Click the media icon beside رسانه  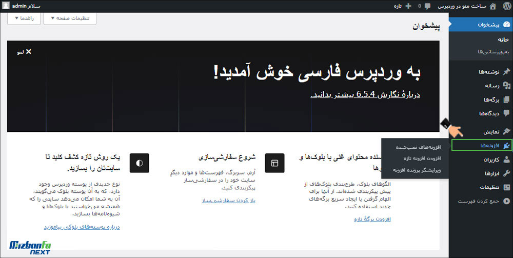(506, 86)
